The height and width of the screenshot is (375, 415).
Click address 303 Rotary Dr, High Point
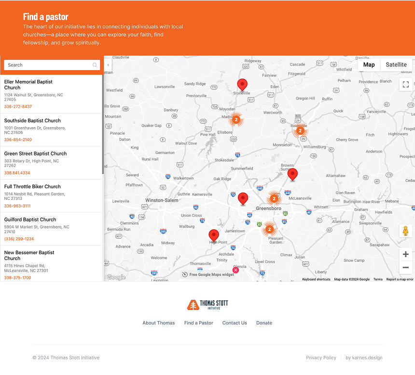31,163
